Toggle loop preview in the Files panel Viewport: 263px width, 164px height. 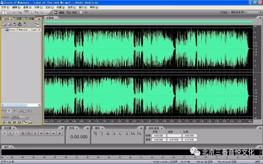9,111
